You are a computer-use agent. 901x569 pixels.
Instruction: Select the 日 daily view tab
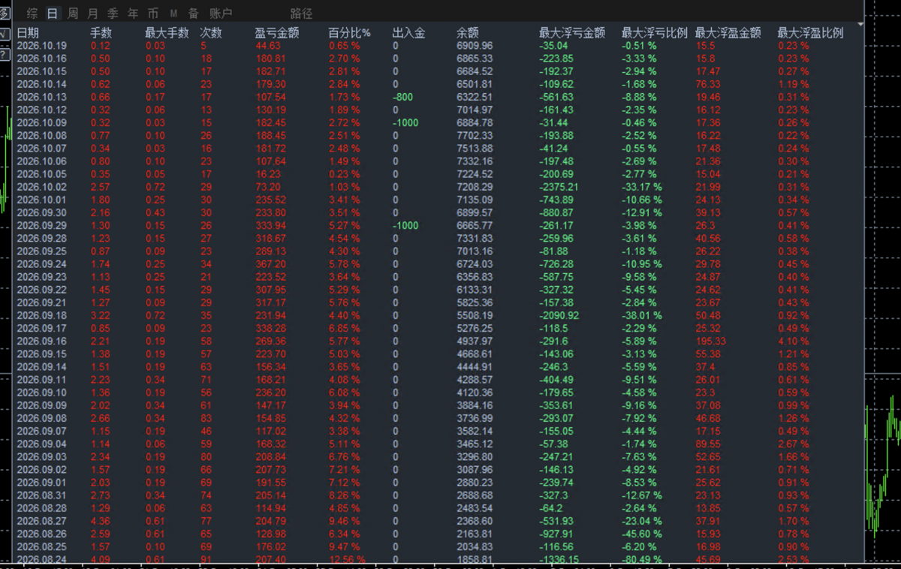[53, 14]
